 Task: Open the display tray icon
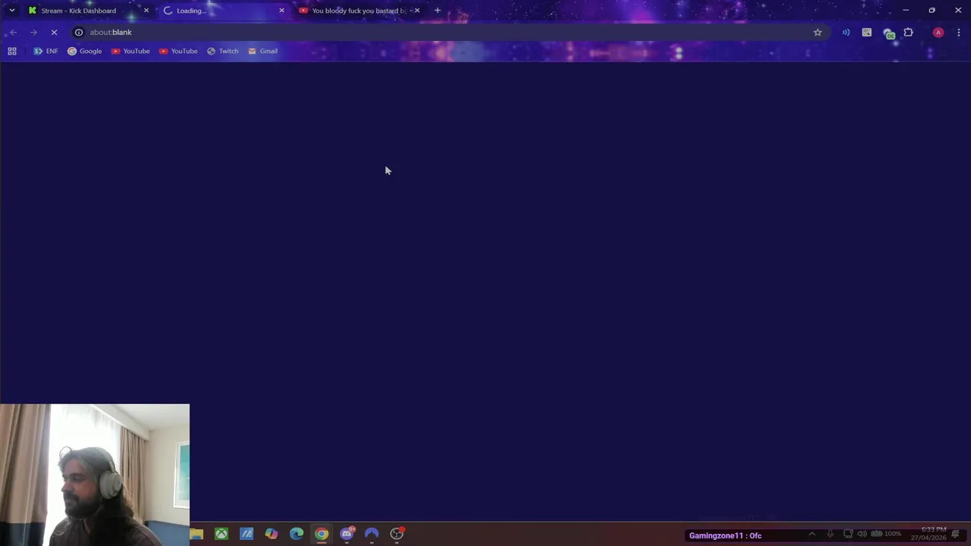pyautogui.click(x=848, y=534)
